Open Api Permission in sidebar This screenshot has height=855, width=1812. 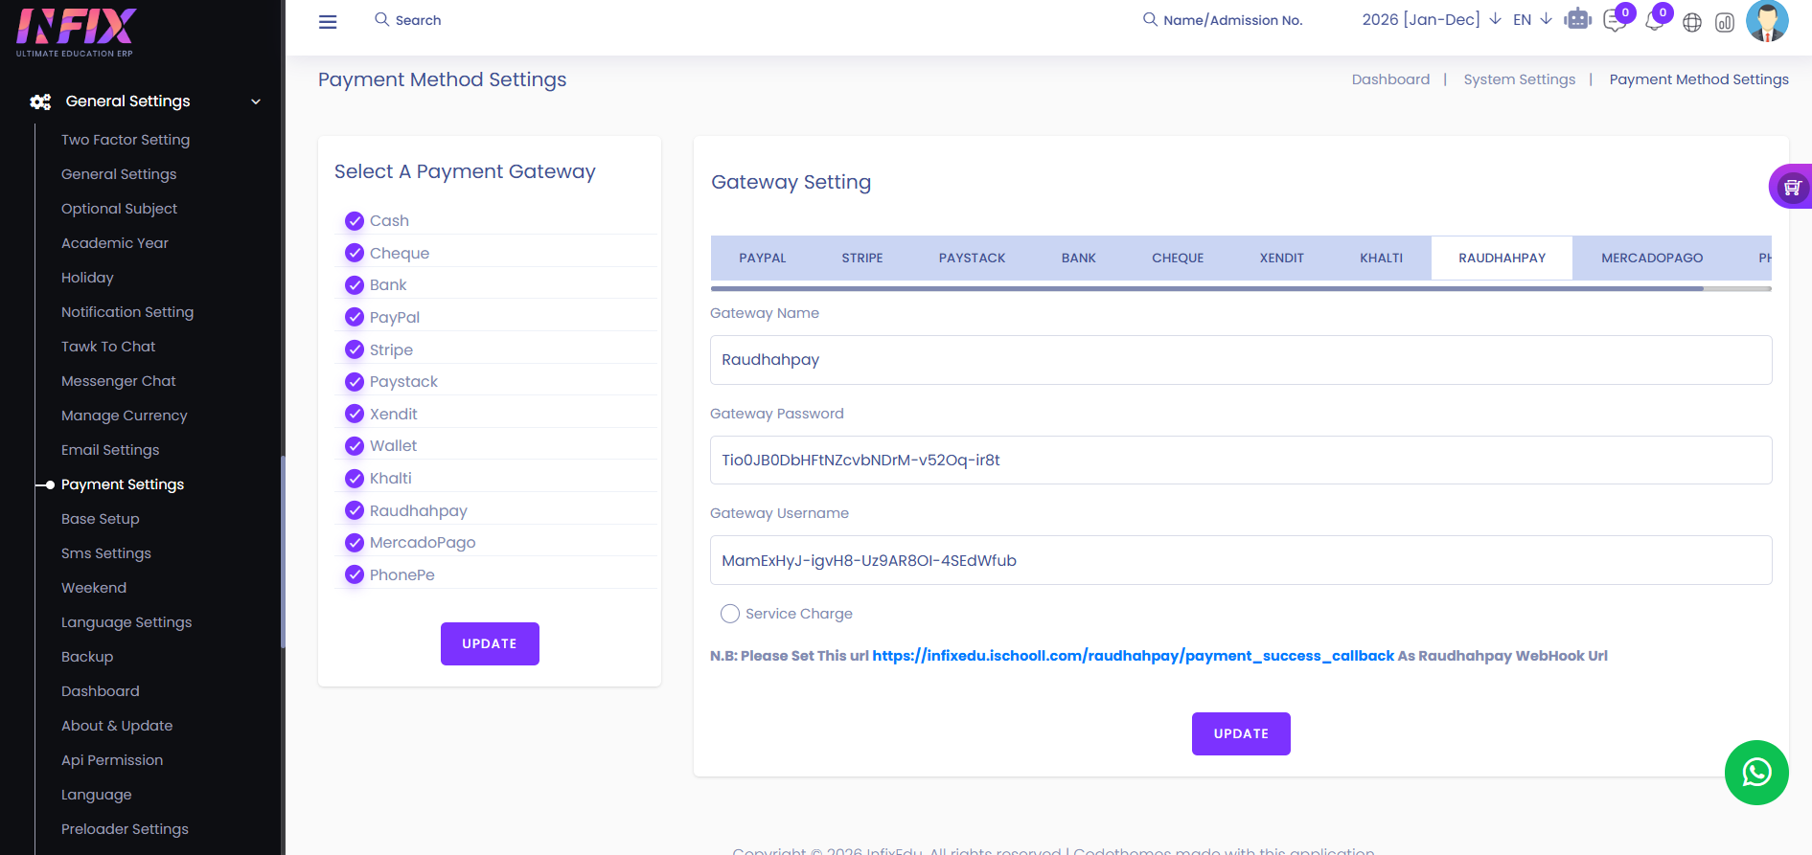point(112,760)
